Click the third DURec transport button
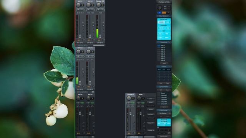 click(x=168, y=130)
